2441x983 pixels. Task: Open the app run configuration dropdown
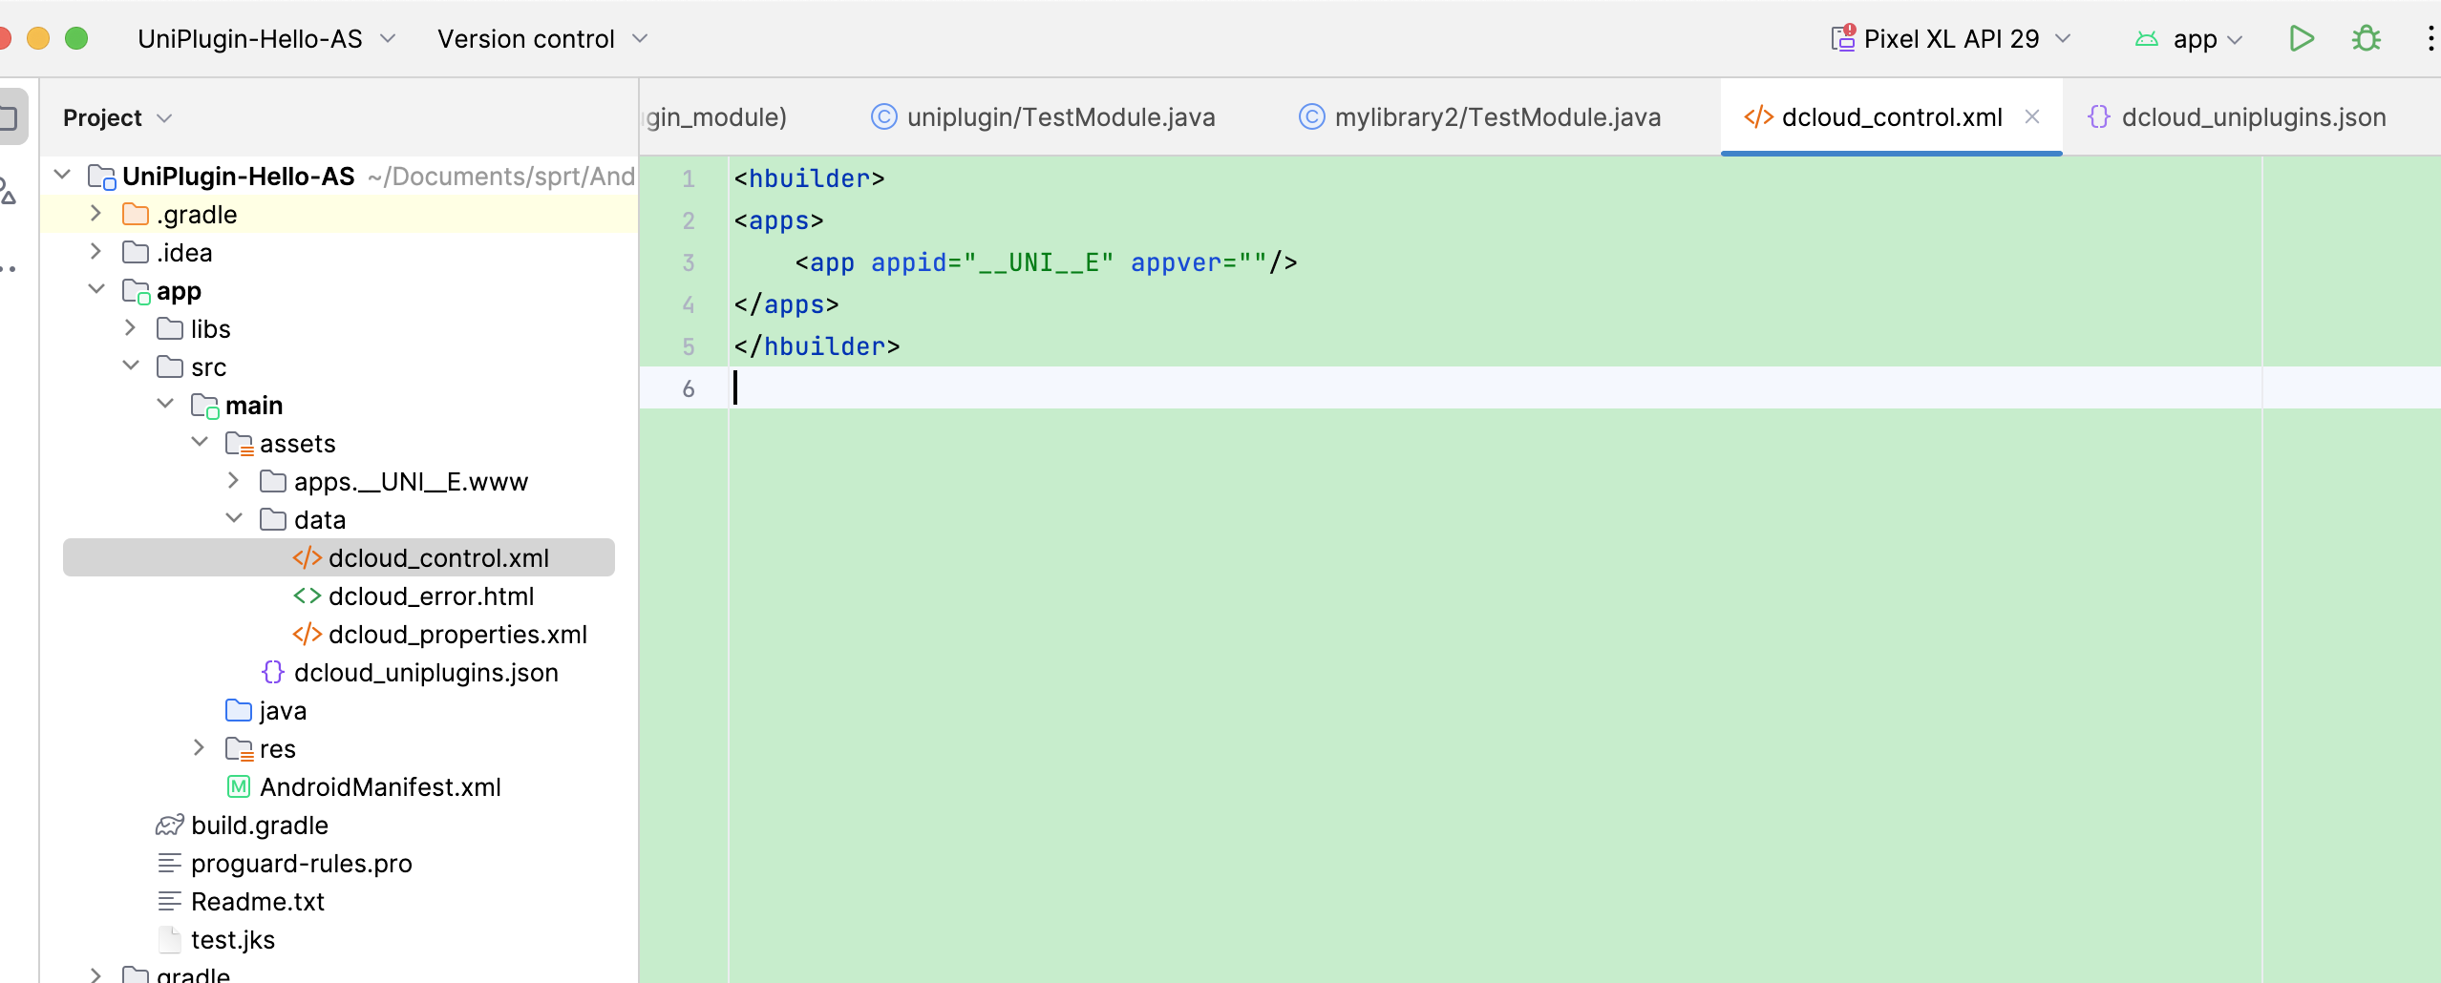point(2194,39)
